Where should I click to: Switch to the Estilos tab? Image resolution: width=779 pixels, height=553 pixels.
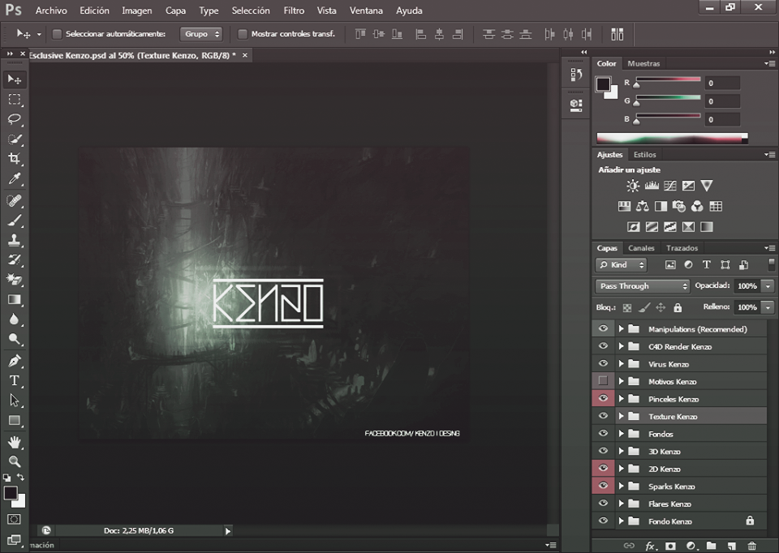click(645, 155)
